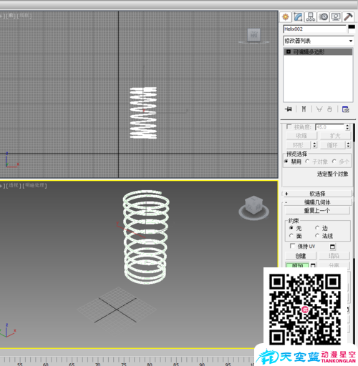
Task: Select constraint 面 radio button
Action: pyautogui.click(x=291, y=236)
